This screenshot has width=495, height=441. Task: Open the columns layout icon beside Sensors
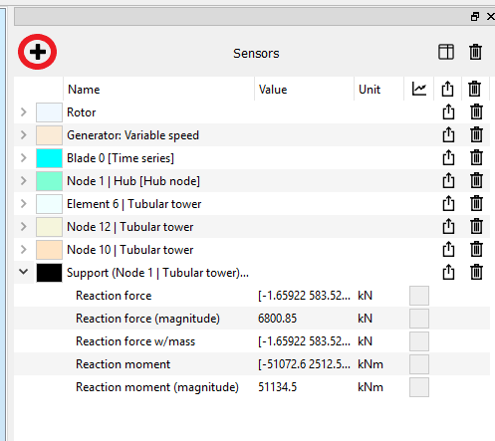coord(446,52)
